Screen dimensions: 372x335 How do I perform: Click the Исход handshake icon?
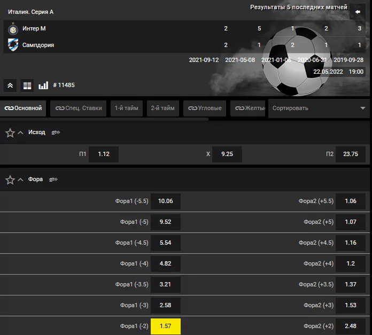click(56, 133)
